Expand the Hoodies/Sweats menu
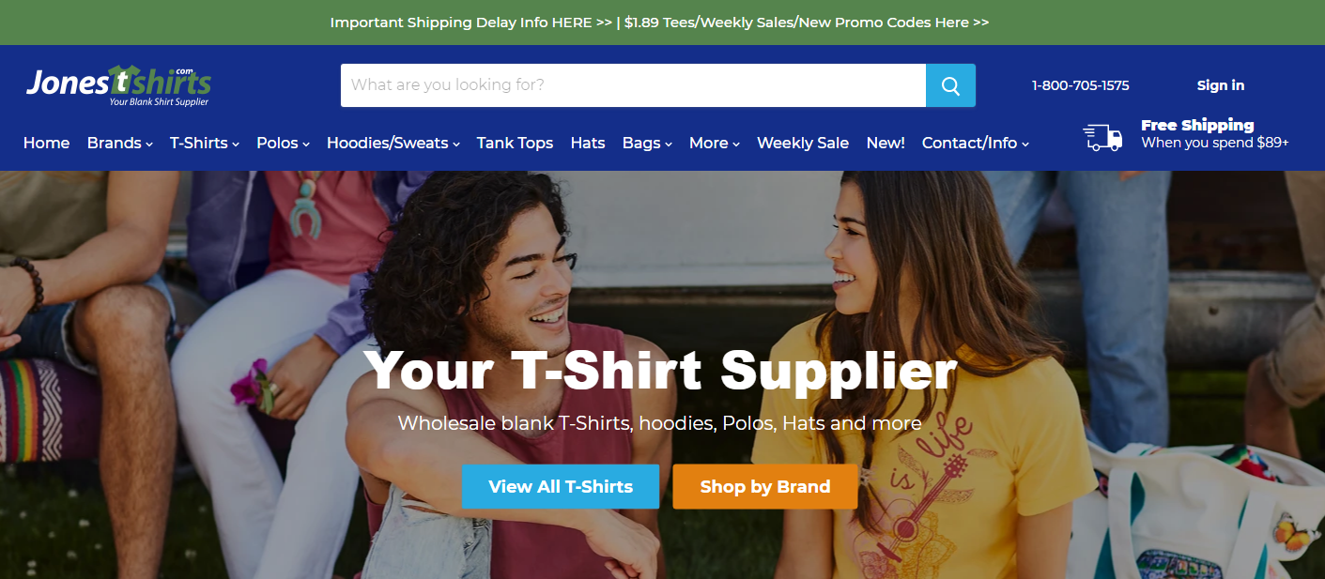Screen dimensions: 1325x579 click(393, 143)
